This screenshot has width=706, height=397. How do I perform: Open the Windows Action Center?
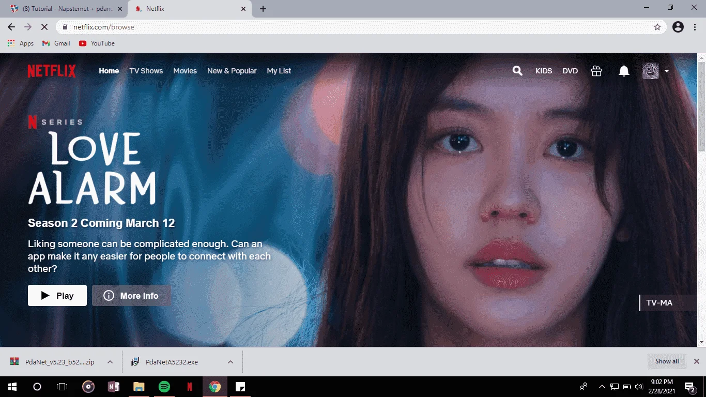690,387
